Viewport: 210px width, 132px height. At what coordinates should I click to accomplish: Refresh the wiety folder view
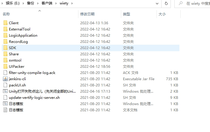166,3
